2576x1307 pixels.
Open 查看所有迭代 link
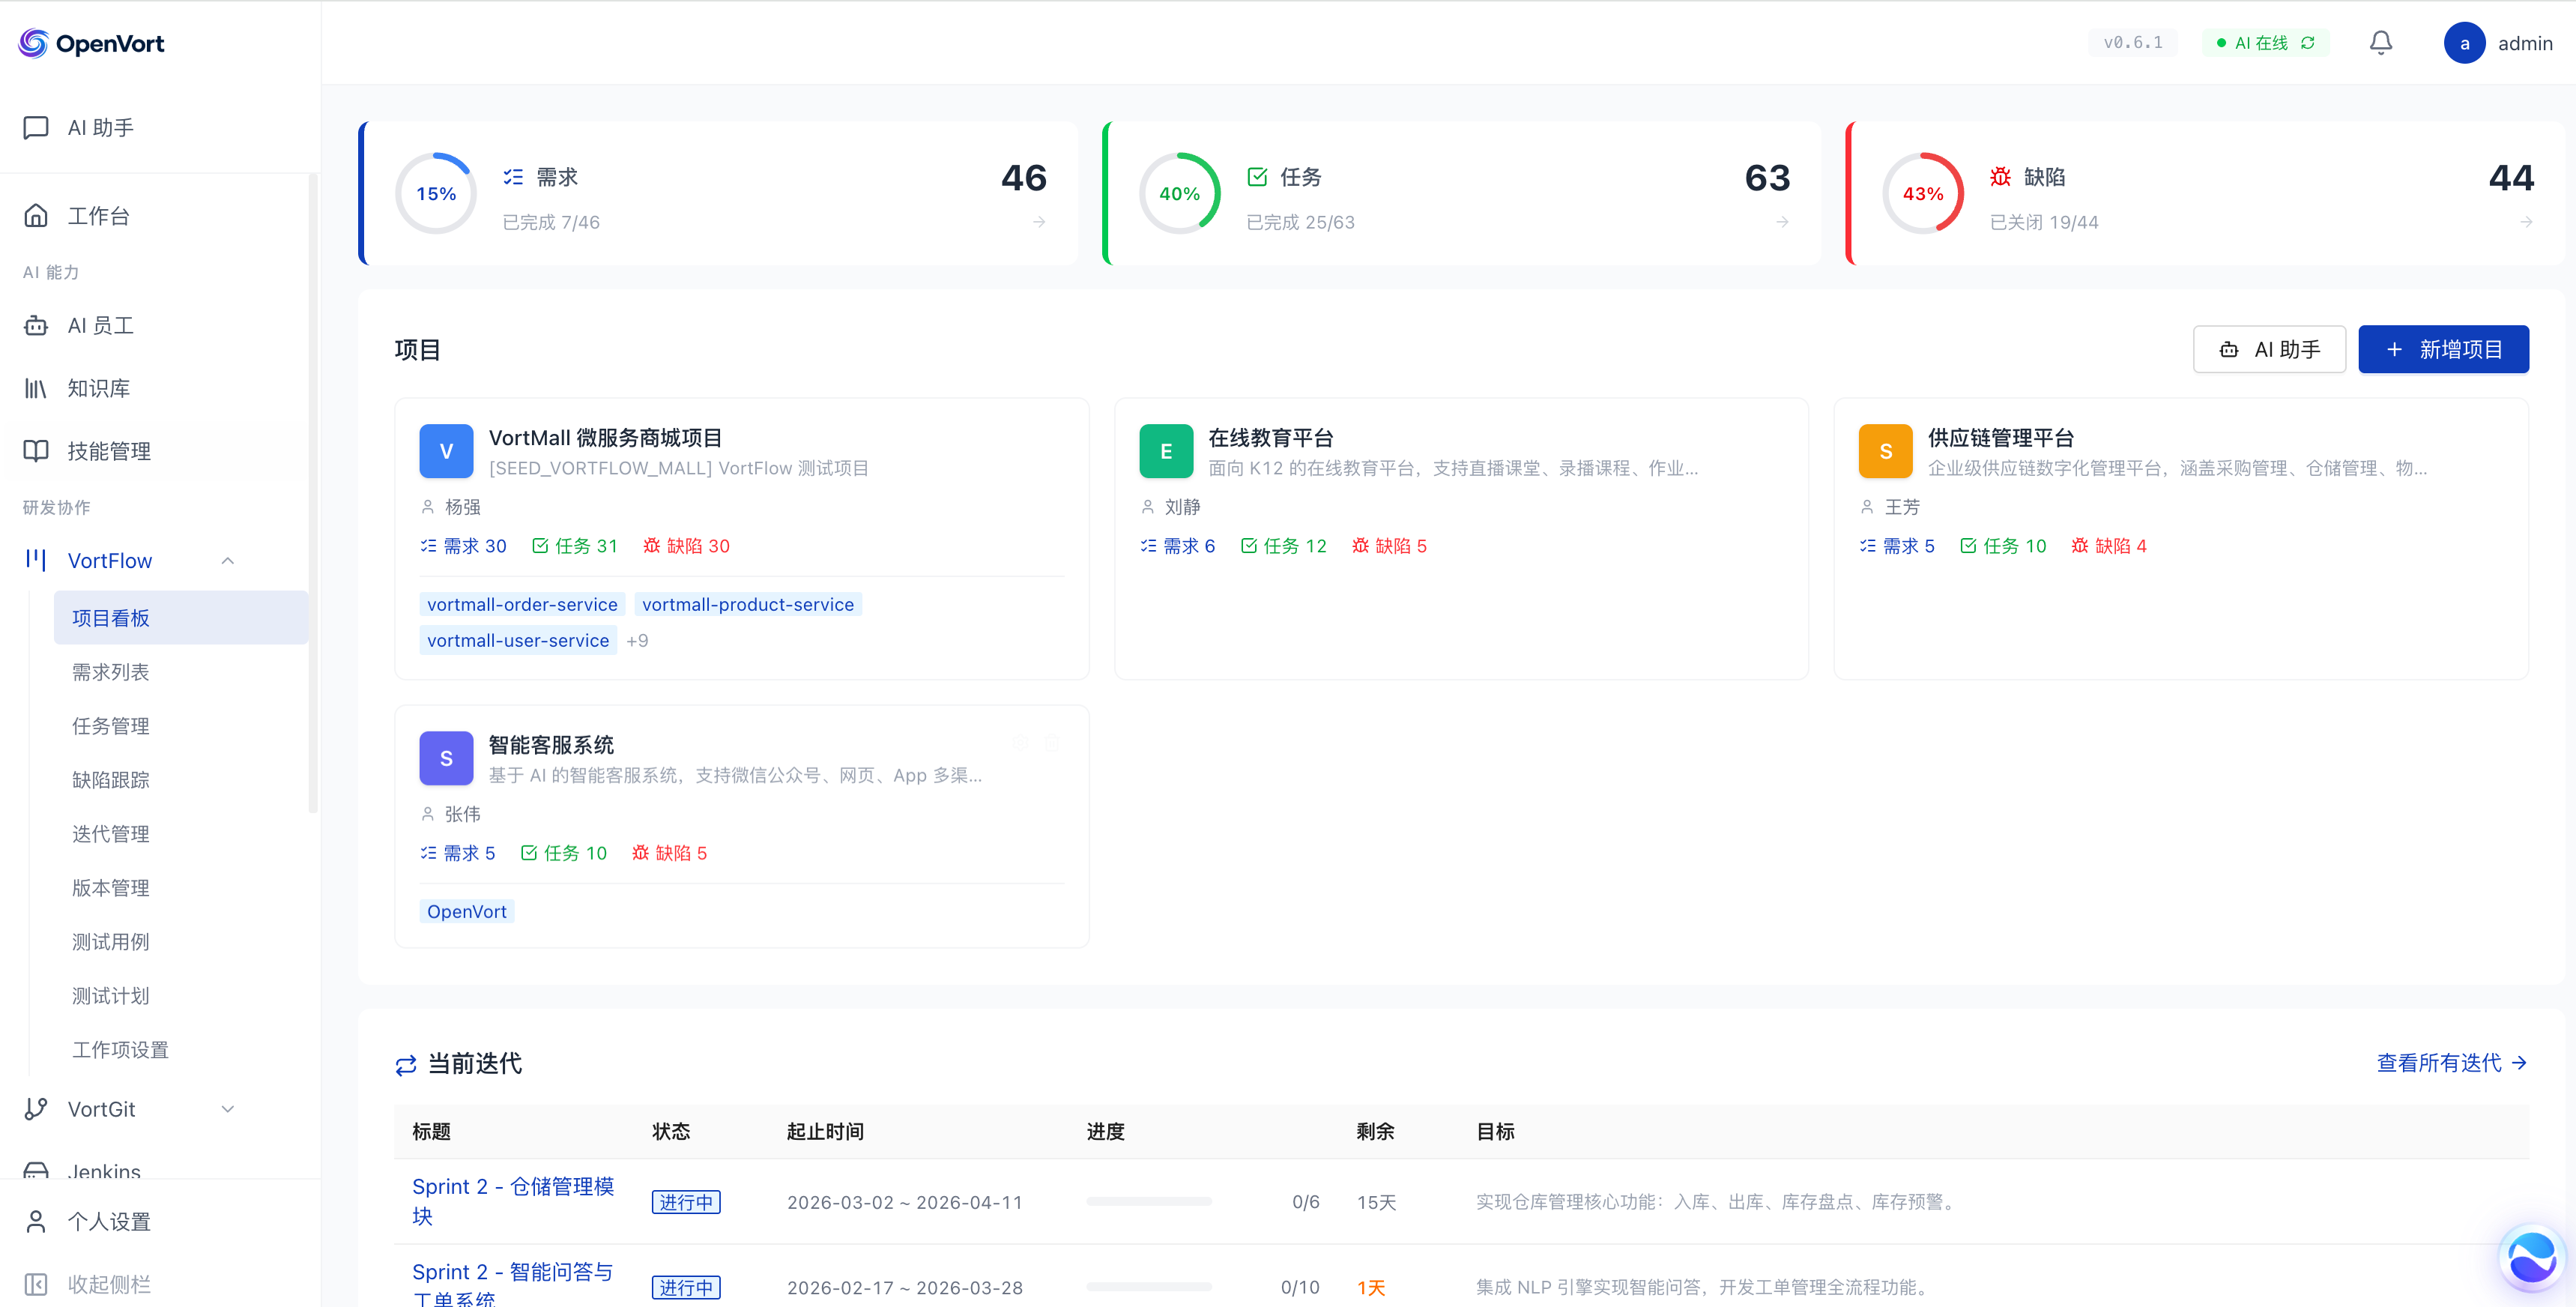2451,1063
